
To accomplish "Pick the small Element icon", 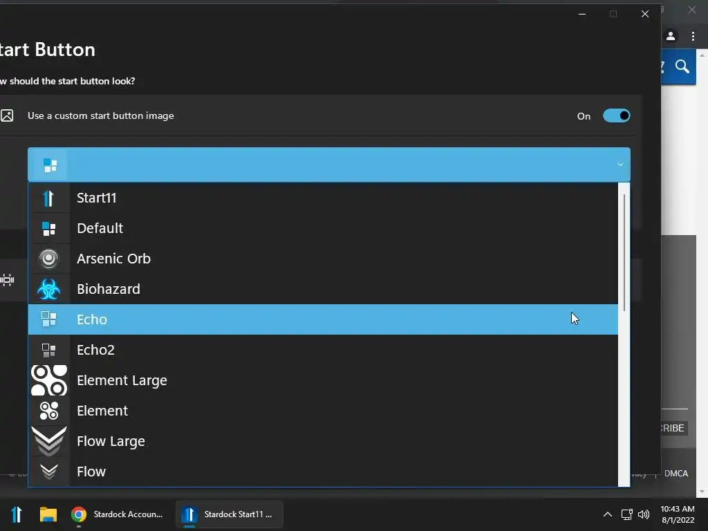I will point(49,411).
